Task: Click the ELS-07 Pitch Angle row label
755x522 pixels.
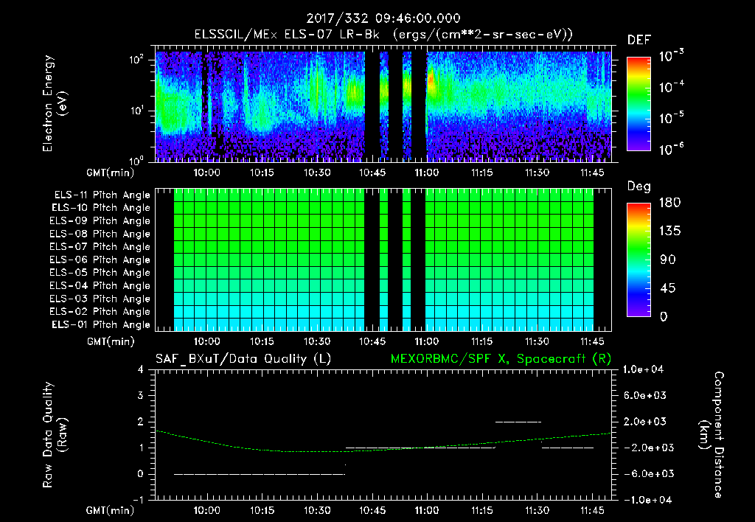Action: 100,246
